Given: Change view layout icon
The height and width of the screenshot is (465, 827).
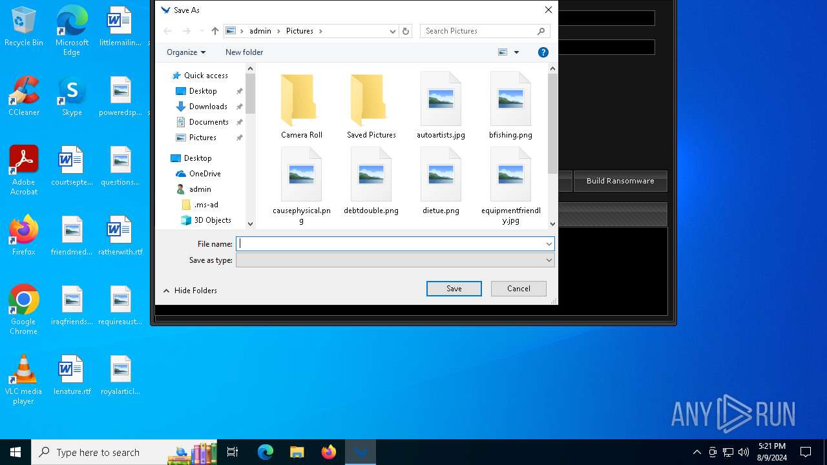Looking at the screenshot, I should [x=503, y=52].
